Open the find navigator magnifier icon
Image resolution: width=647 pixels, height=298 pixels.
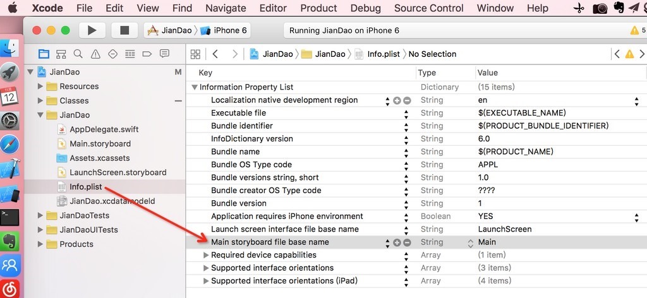78,54
